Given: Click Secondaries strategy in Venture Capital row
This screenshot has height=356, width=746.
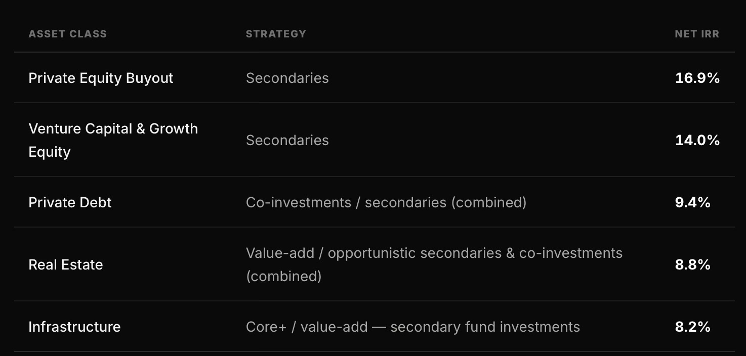Looking at the screenshot, I should (287, 140).
